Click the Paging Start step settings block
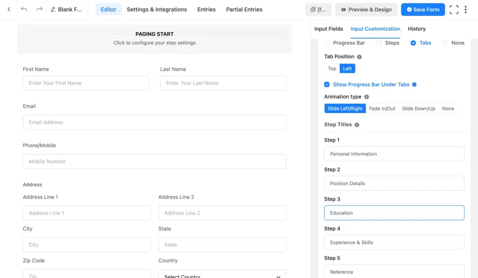Image resolution: width=478 pixels, height=278 pixels. [155, 39]
